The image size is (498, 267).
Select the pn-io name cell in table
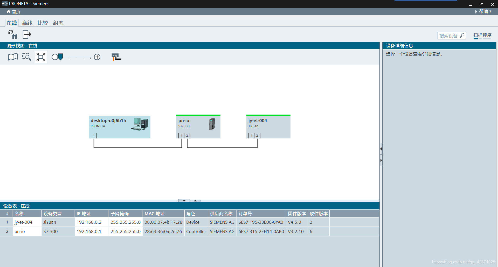(27, 231)
